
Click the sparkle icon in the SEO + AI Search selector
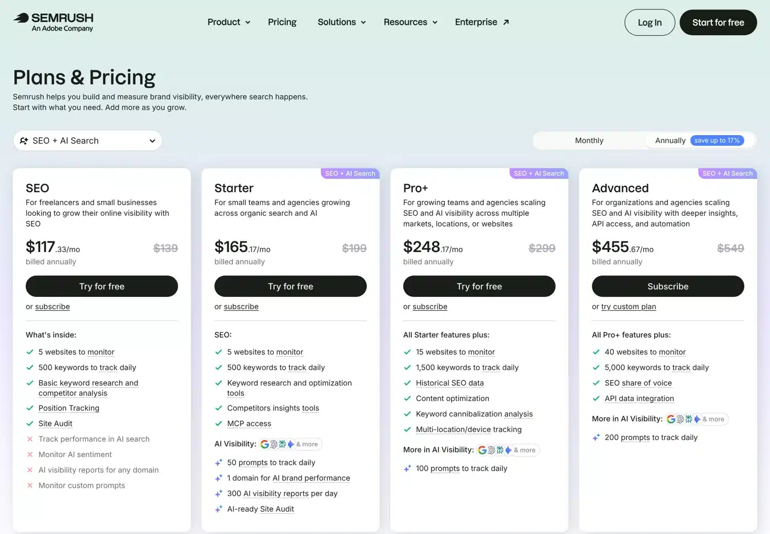pos(24,140)
